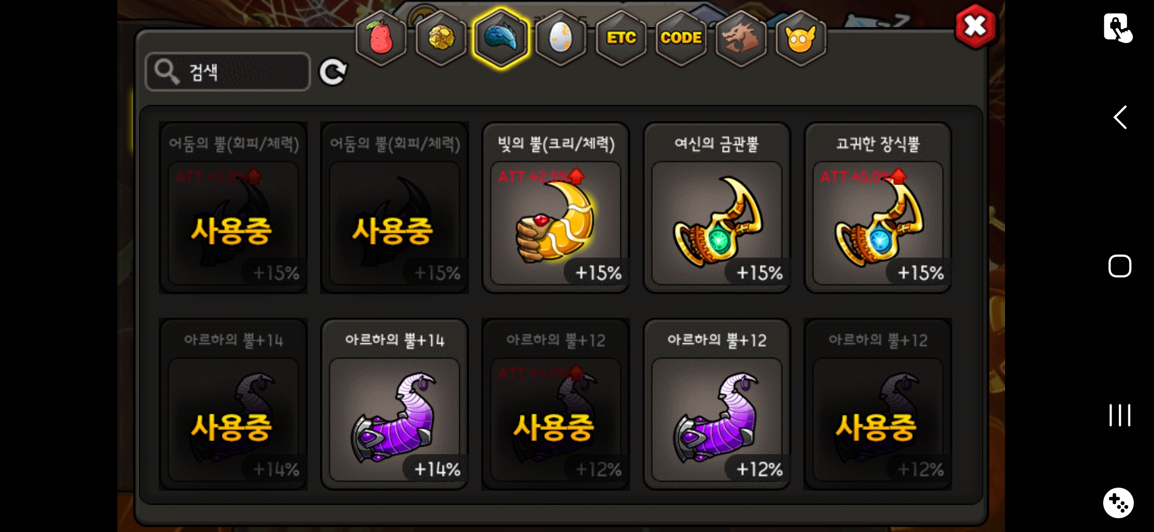Screen dimensions: 1154x532
Task: Switch to the gold nugget category
Action: point(441,38)
